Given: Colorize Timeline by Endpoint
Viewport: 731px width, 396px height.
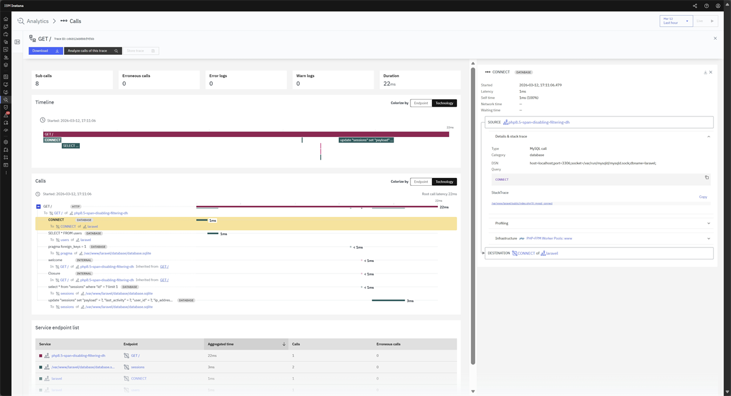Looking at the screenshot, I should tap(421, 103).
